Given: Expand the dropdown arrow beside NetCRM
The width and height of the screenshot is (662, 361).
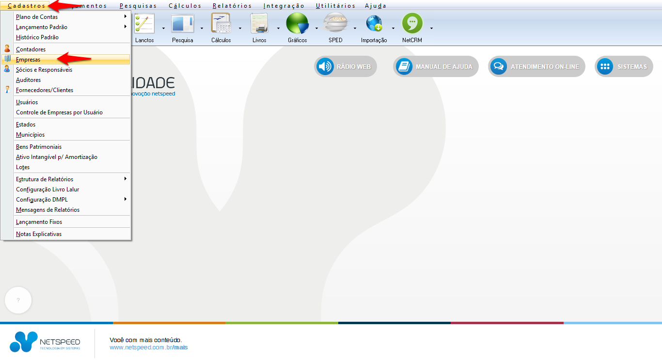Looking at the screenshot, I should 431,28.
